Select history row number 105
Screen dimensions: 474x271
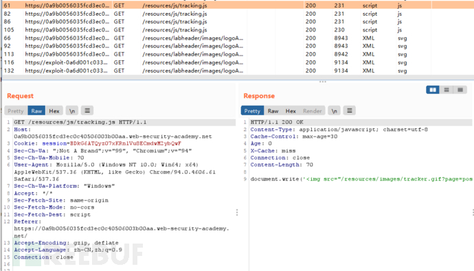coord(238,30)
